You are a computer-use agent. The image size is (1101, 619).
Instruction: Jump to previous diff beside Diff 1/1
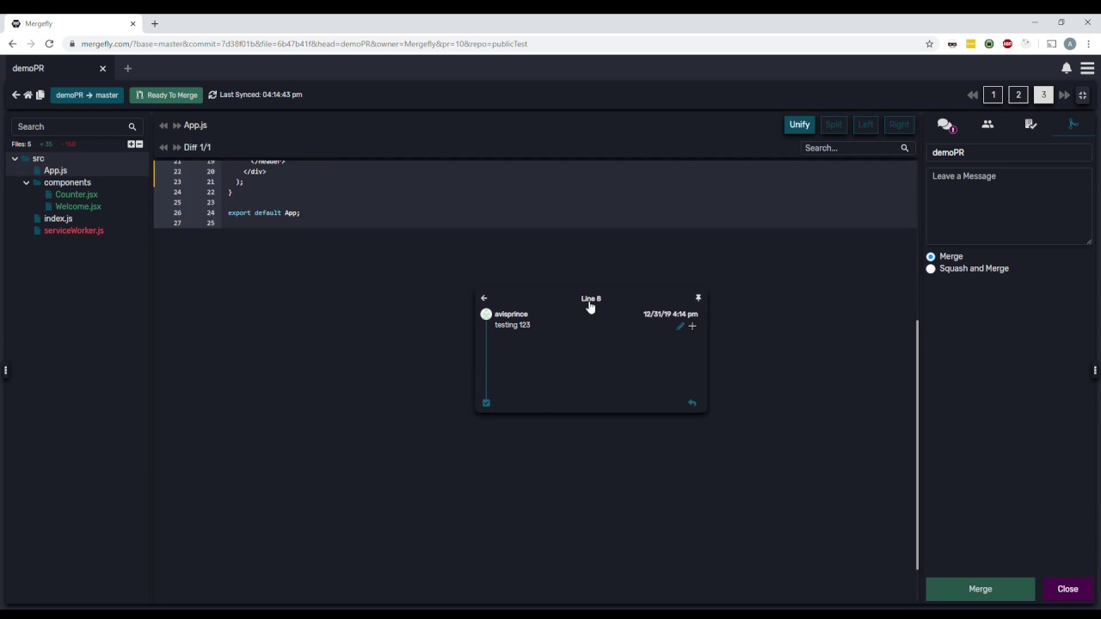[x=163, y=147]
